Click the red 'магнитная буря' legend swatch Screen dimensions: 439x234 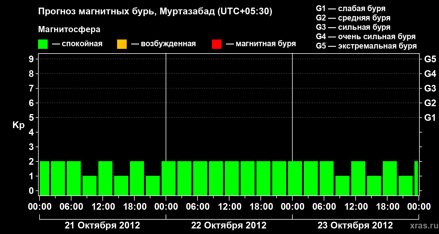click(x=217, y=44)
